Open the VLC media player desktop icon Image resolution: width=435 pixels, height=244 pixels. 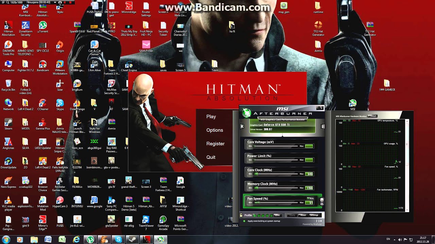(8, 203)
